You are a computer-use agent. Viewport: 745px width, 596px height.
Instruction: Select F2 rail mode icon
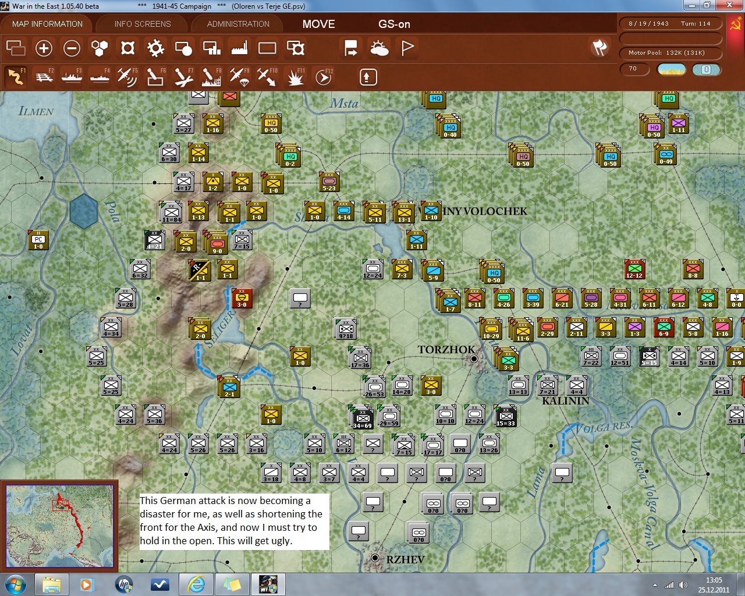point(44,76)
